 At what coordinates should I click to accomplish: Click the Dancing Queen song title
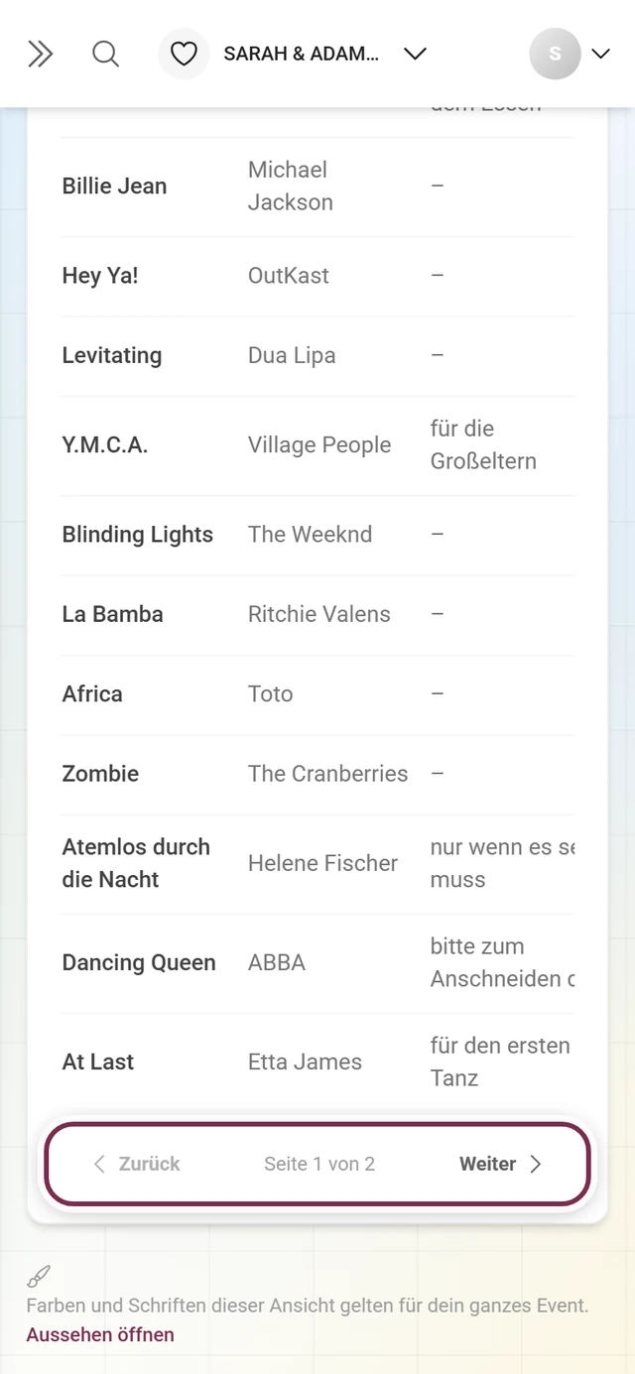(139, 962)
